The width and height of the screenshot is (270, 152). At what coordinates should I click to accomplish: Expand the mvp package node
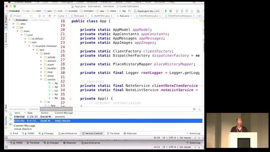pos(41,72)
